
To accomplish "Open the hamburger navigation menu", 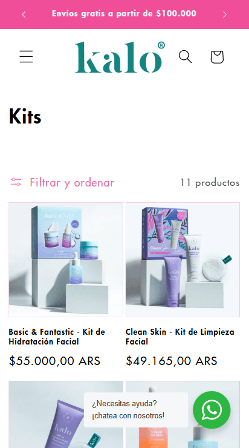I will point(26,56).
